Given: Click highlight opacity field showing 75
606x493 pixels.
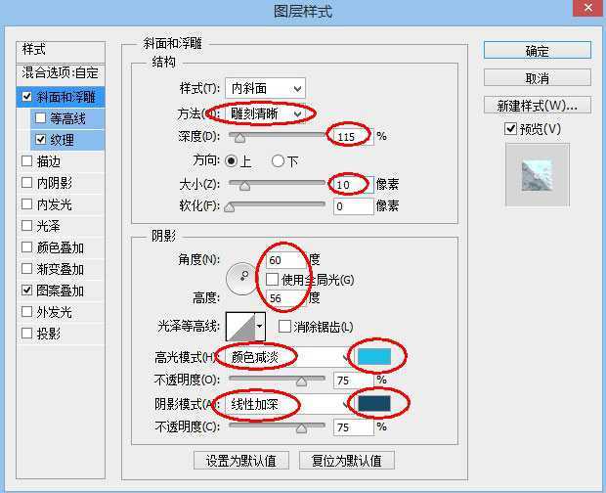Looking at the screenshot, I should tap(354, 381).
